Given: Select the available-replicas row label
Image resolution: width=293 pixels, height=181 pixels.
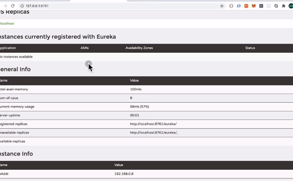Looking at the screenshot, I should [x=13, y=141].
